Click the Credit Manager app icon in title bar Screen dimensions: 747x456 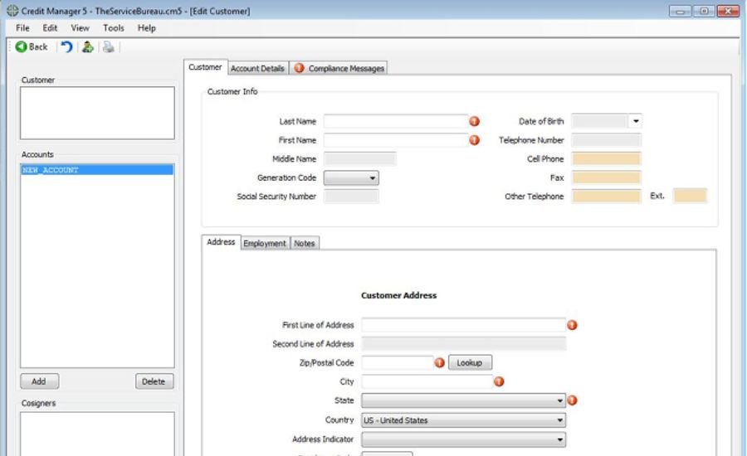(x=12, y=11)
